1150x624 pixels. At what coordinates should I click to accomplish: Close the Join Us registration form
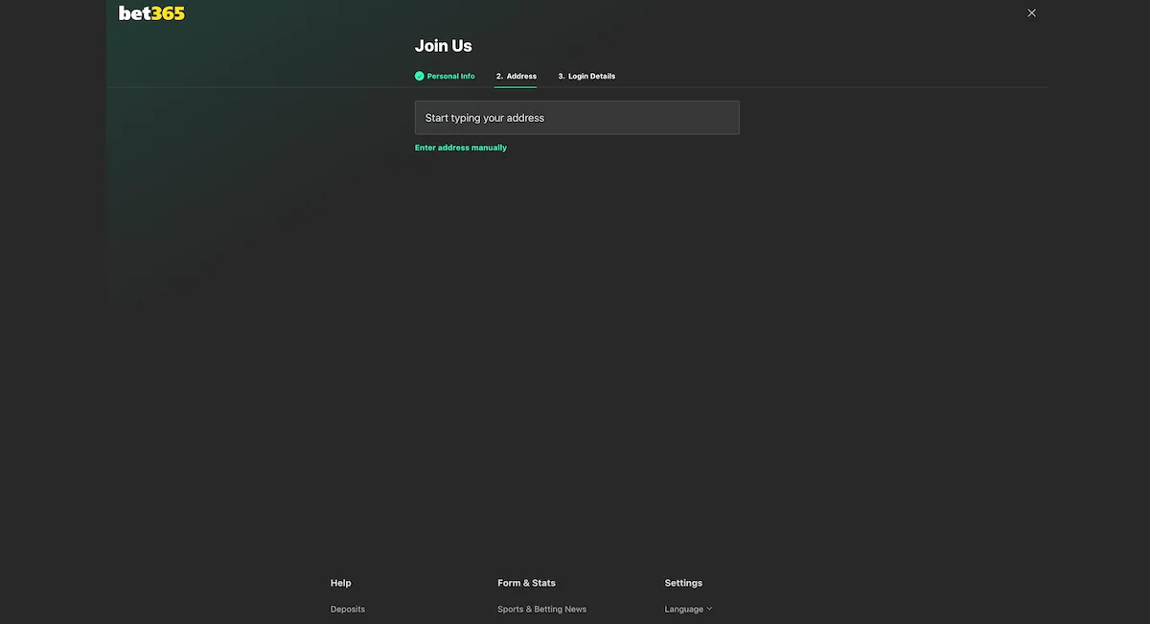(1031, 13)
